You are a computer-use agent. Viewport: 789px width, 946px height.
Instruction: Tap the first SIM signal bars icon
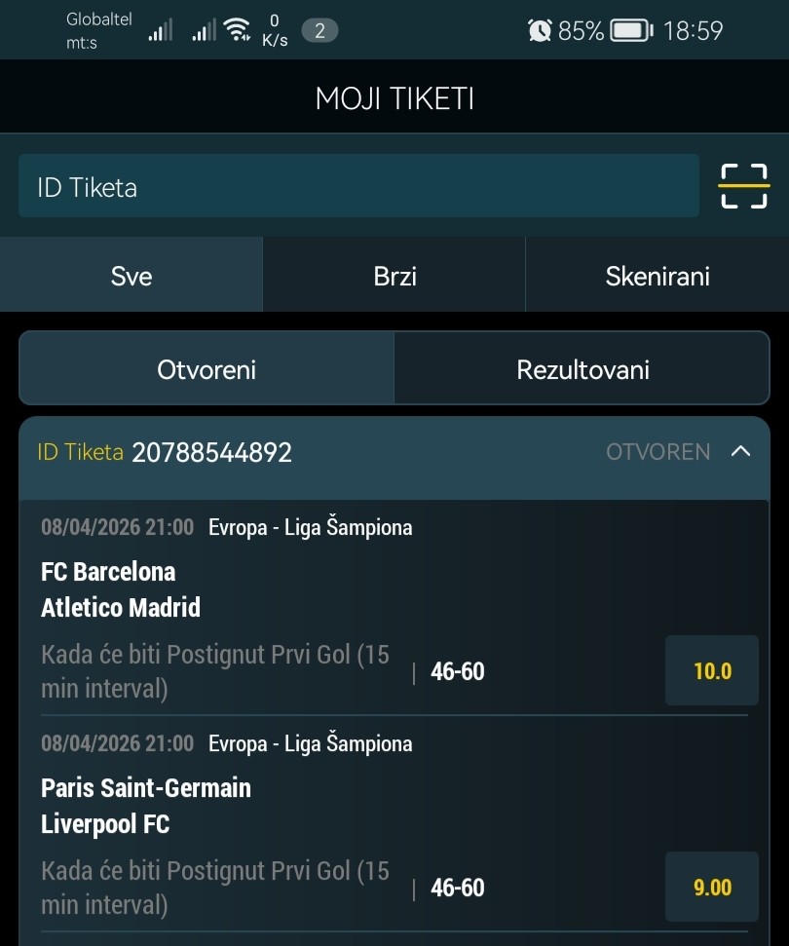click(160, 32)
